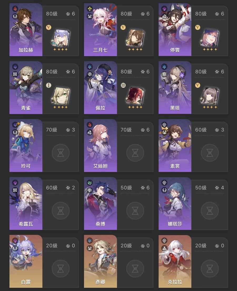Open 克拉拉 character card

175,261
